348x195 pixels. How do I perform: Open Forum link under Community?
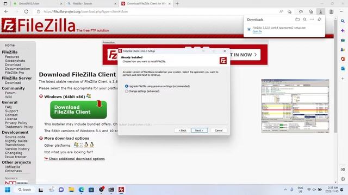10,93
